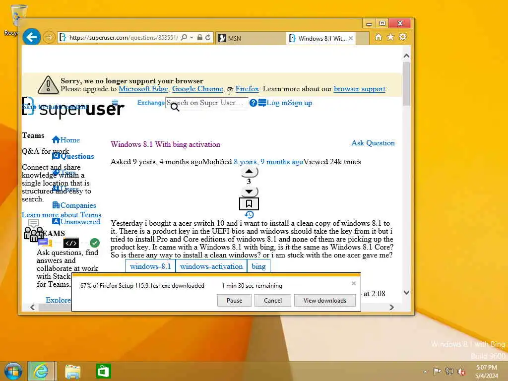Click the Explore link under Teams

coord(58,300)
